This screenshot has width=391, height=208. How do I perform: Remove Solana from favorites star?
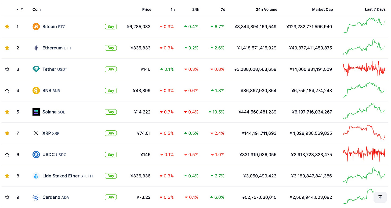[7, 112]
